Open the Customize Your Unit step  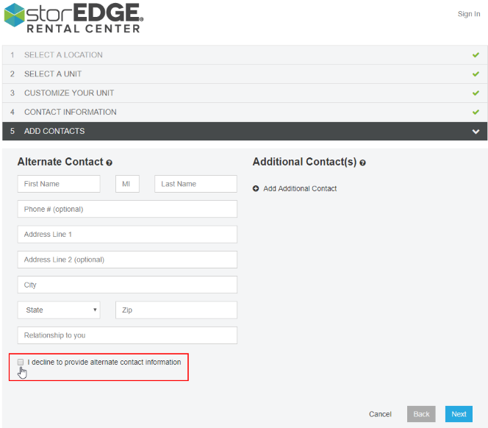(x=69, y=93)
